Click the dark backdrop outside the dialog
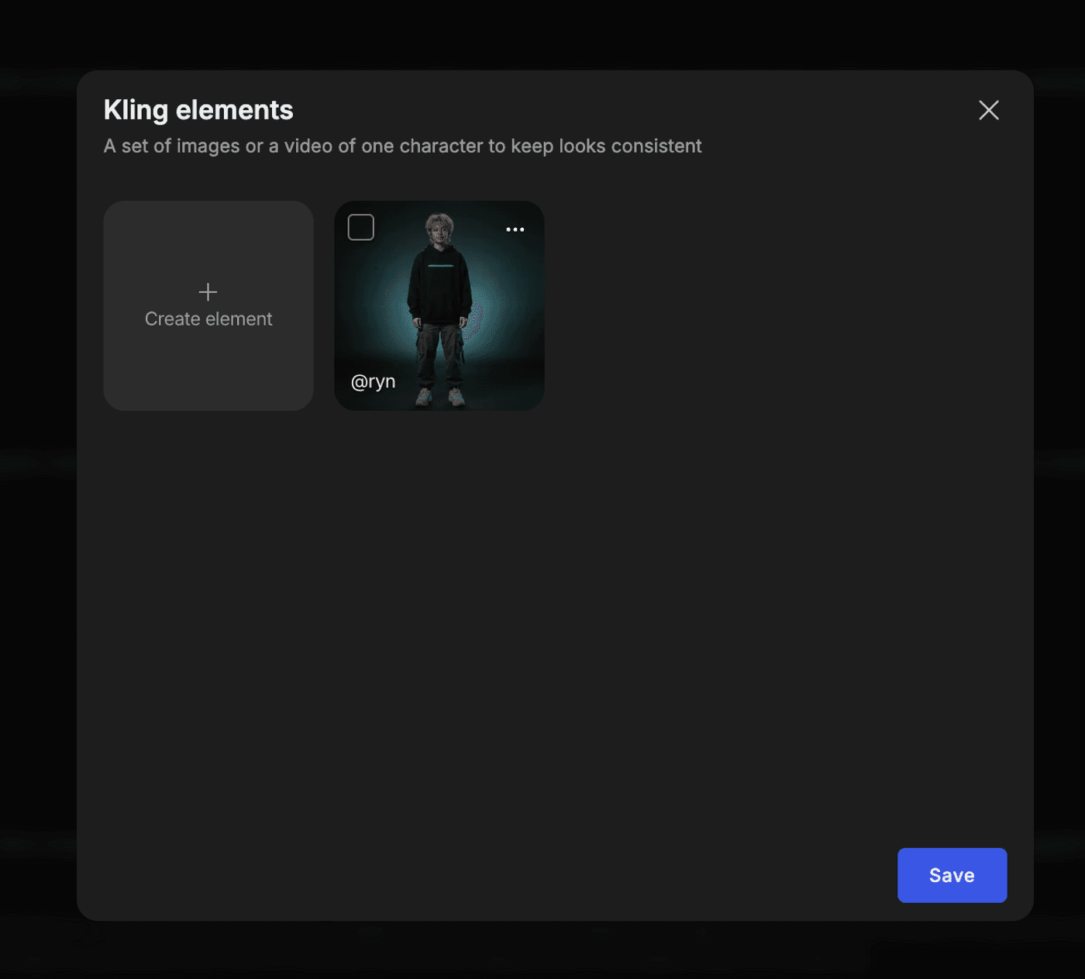Image resolution: width=1085 pixels, height=979 pixels. [37, 543]
